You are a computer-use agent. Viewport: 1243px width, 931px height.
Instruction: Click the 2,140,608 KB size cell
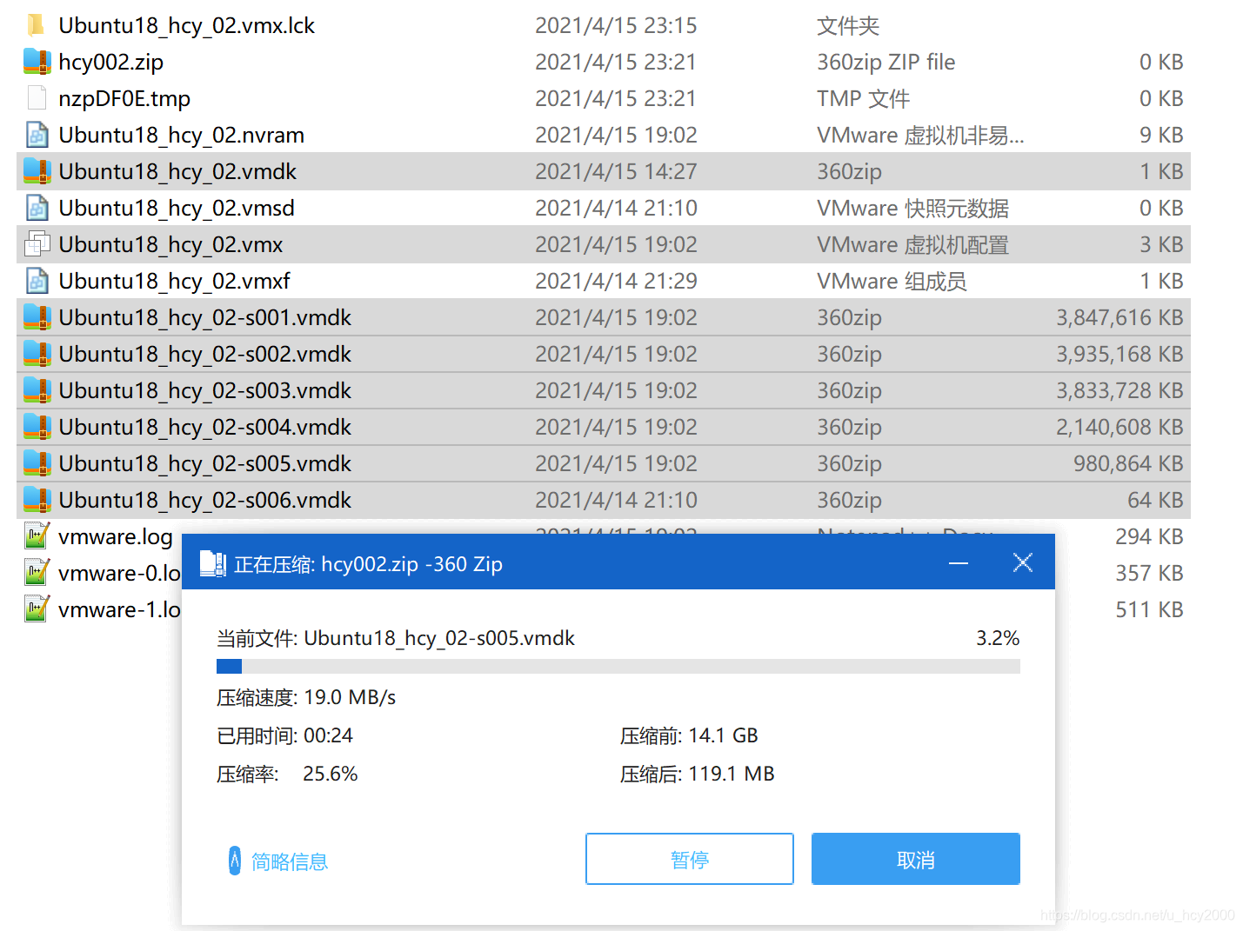[1119, 428]
